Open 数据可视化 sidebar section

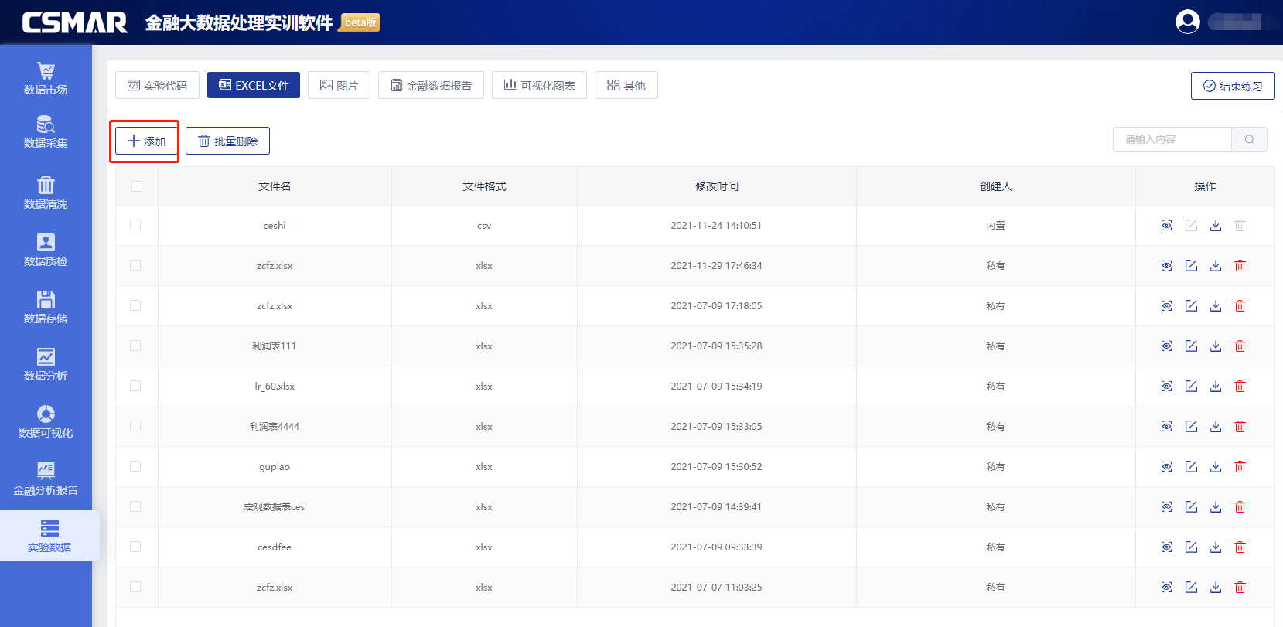[x=46, y=421]
